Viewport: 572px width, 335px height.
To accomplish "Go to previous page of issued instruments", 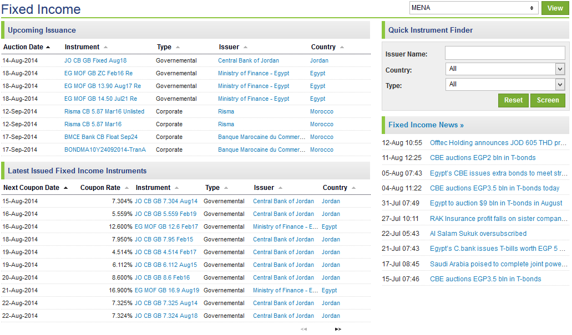I will coord(303,329).
